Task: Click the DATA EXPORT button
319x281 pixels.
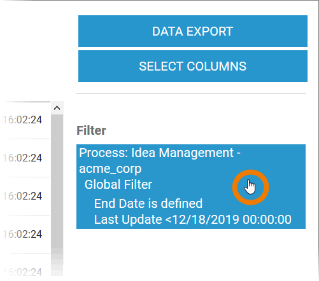Action: [193, 31]
